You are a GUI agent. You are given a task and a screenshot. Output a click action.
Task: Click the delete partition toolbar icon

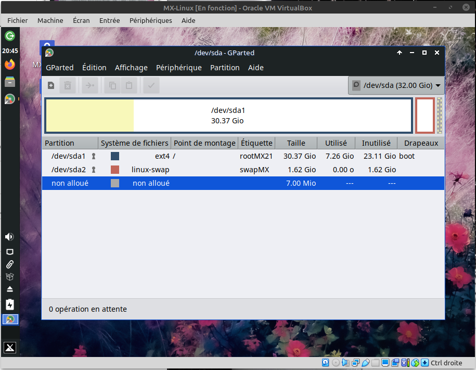(x=67, y=86)
